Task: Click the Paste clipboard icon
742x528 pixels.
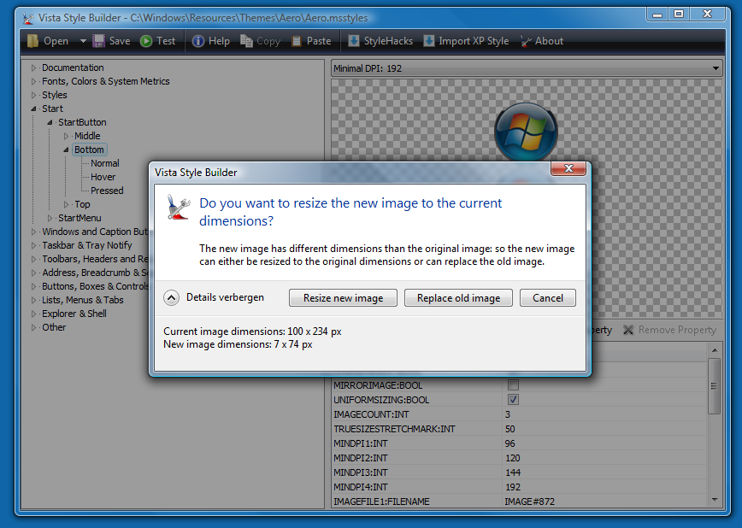Action: click(297, 41)
